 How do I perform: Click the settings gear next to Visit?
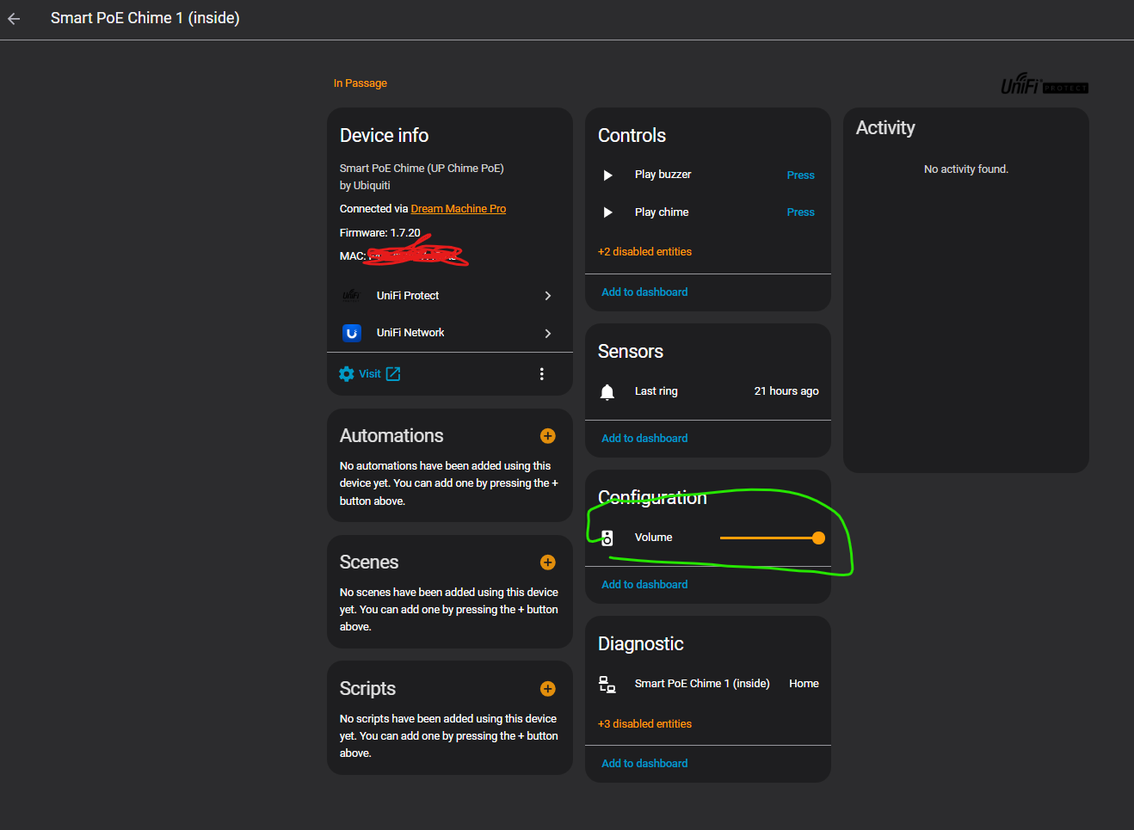(x=347, y=374)
